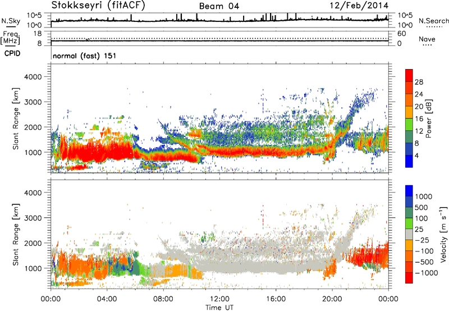Click the plot title 'Stokkseyri (fitACF)'

(98, 6)
